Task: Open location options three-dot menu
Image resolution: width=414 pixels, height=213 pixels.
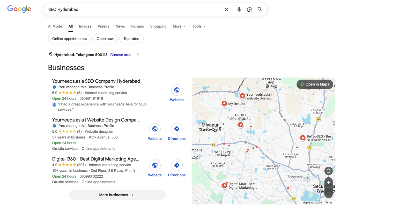Action: [138, 55]
